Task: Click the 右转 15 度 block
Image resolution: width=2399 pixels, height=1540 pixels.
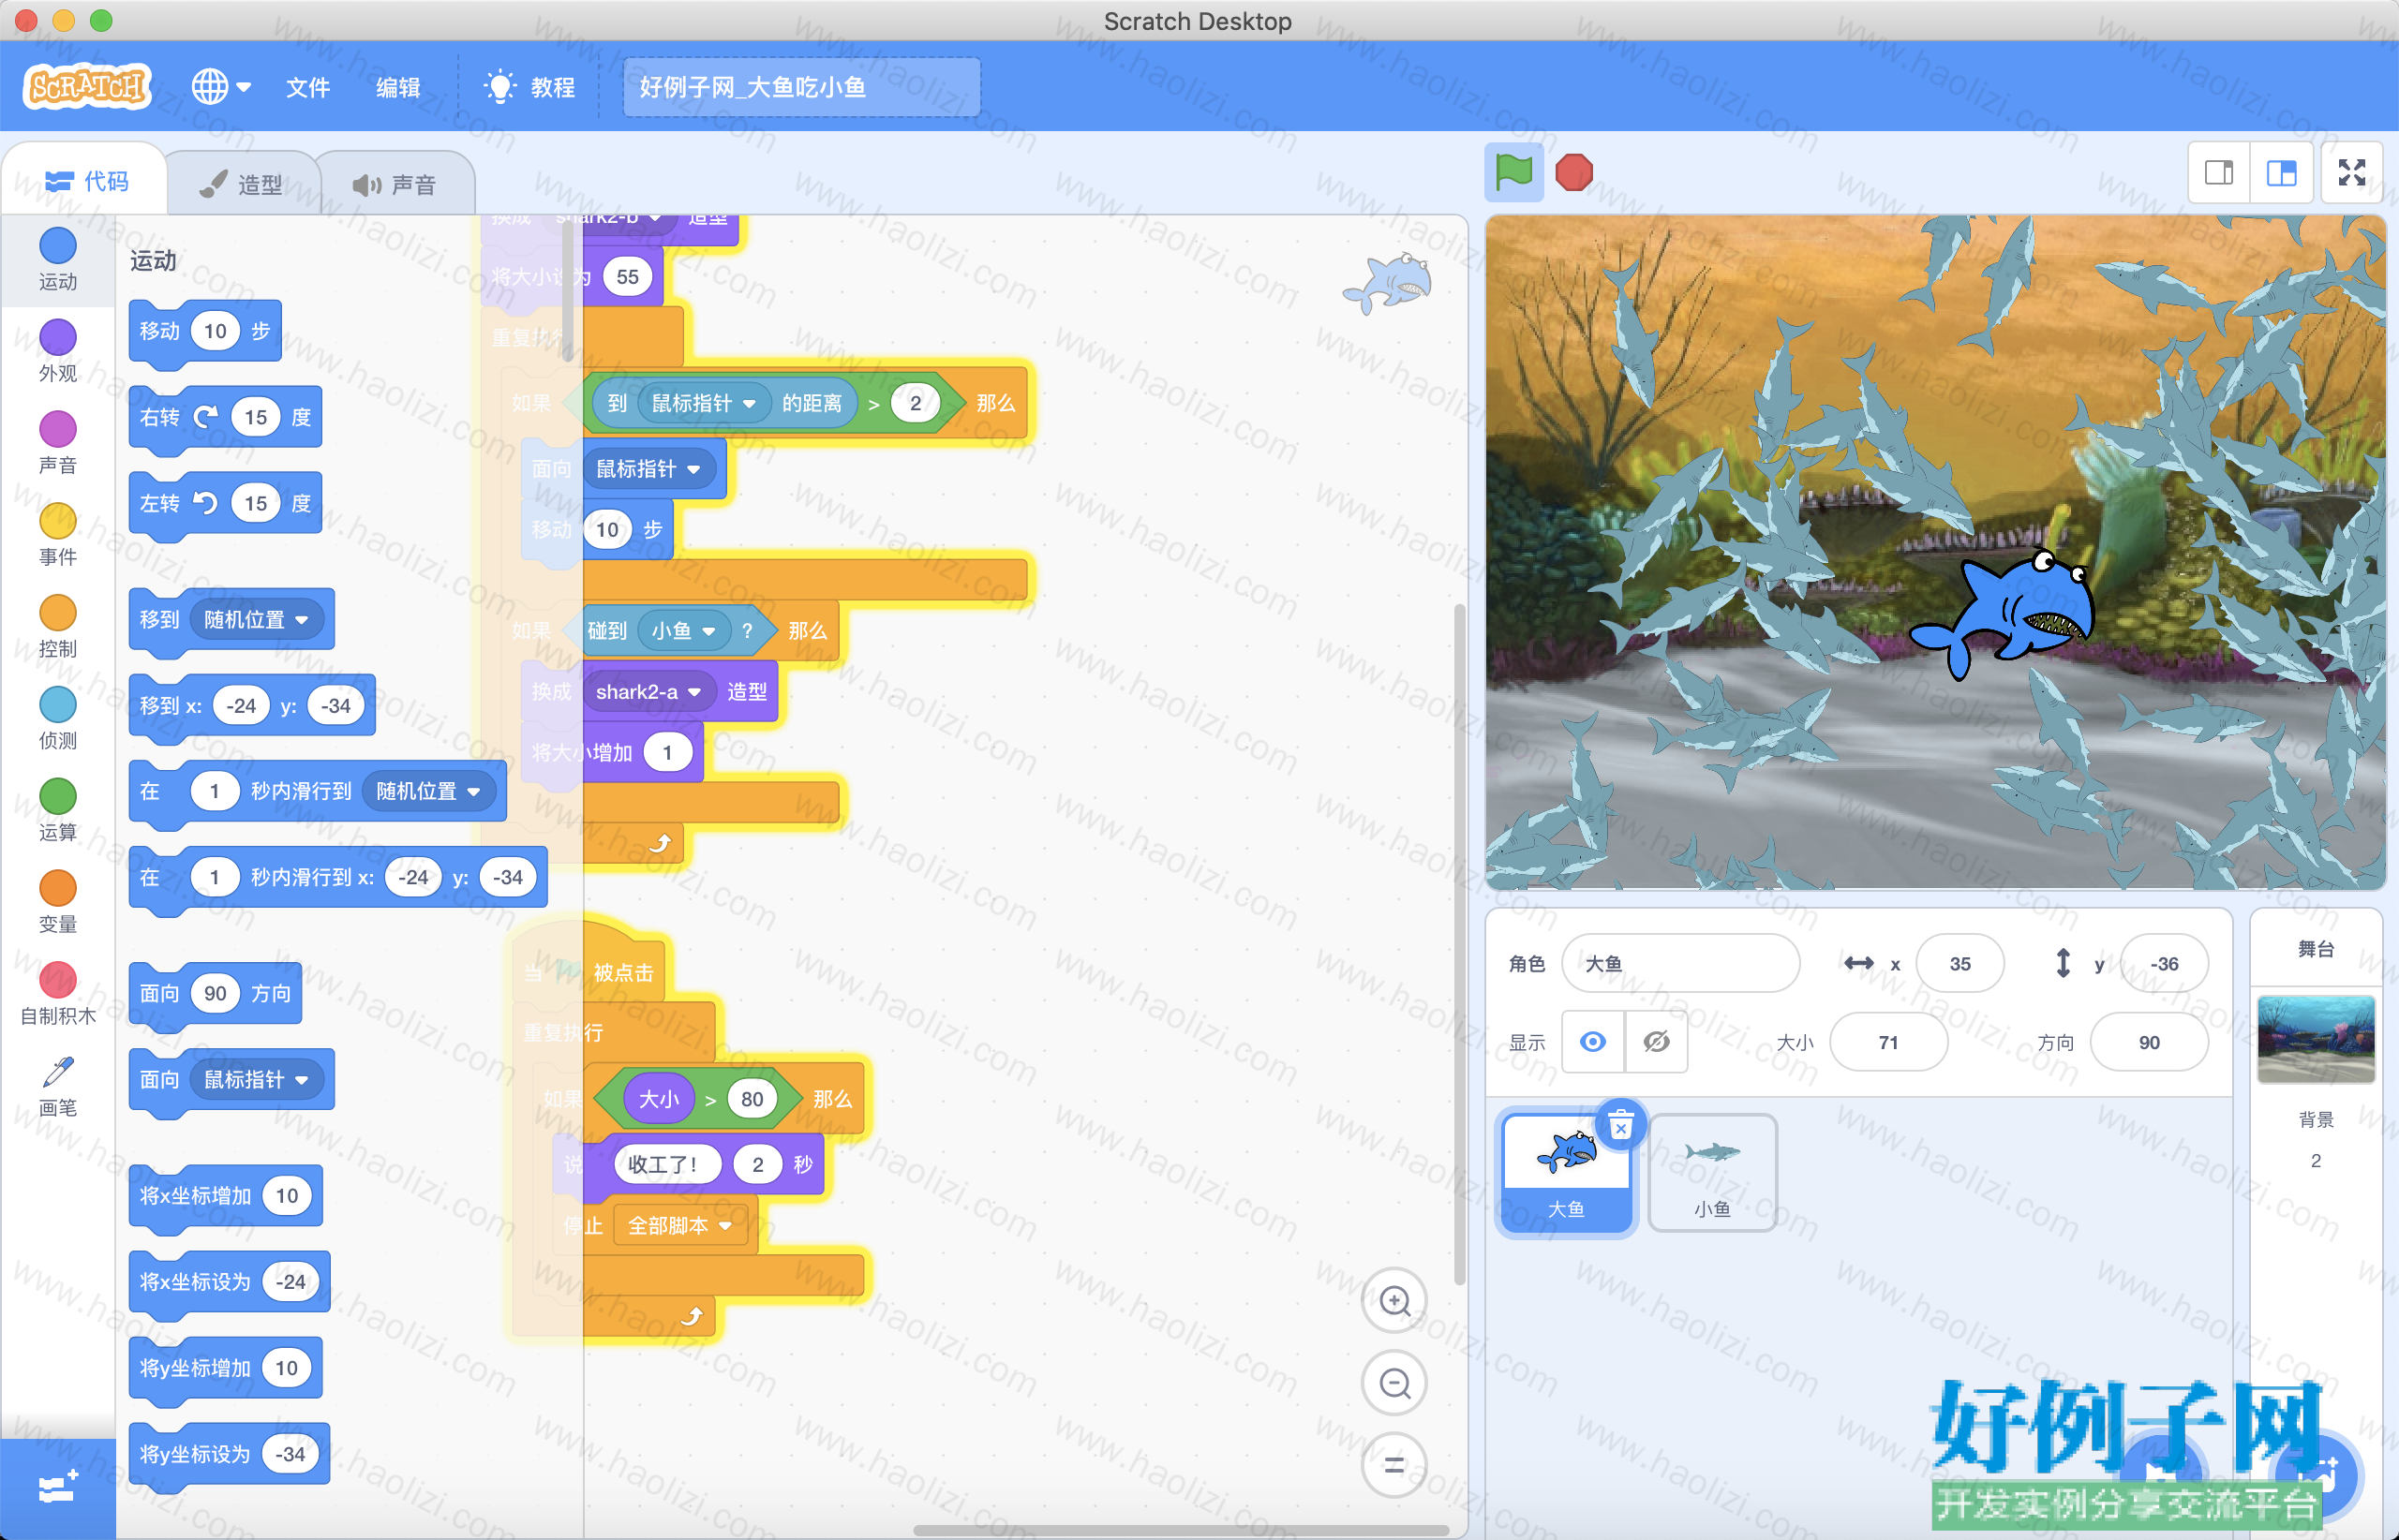Action: [x=224, y=417]
